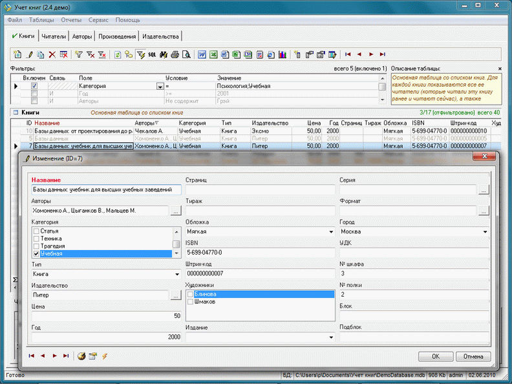This screenshot has width=512, height=384.
Task: Click the red X delete record icon
Action: (x=52, y=55)
